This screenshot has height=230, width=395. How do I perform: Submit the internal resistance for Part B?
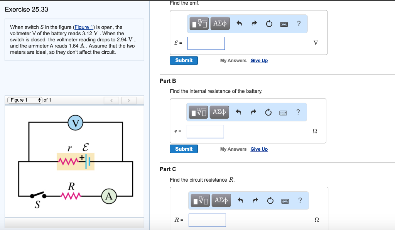click(184, 149)
